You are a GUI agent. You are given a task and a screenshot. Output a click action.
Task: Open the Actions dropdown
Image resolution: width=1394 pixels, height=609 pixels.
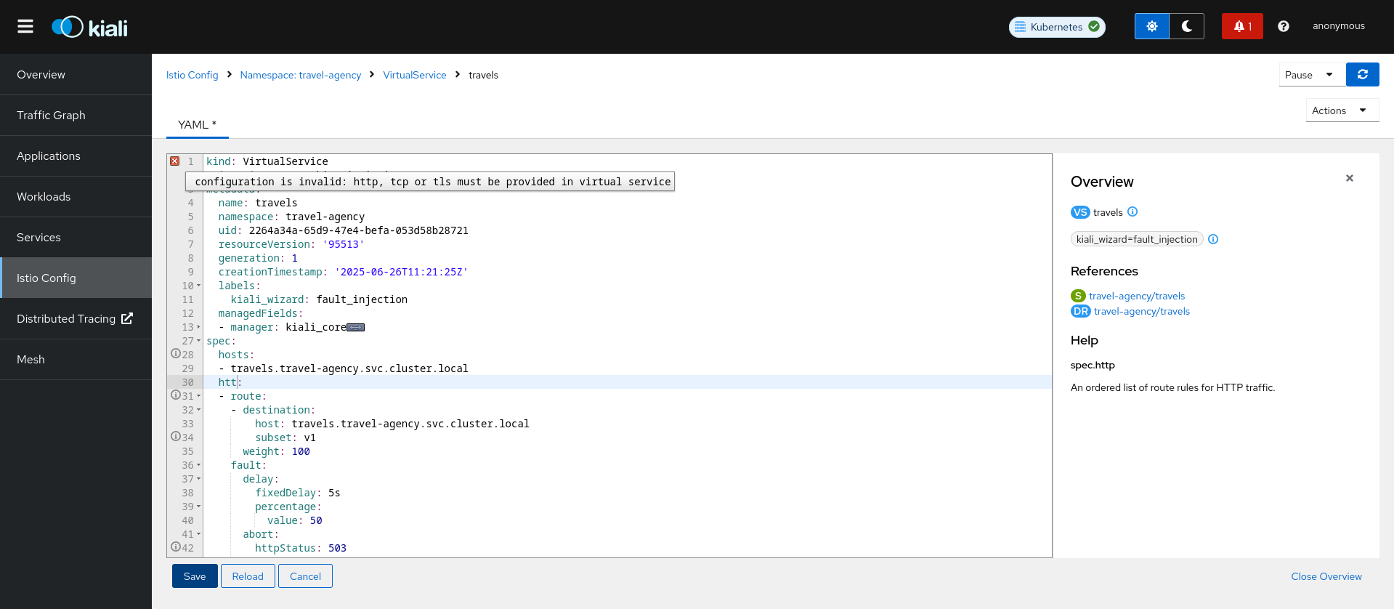[1341, 110]
